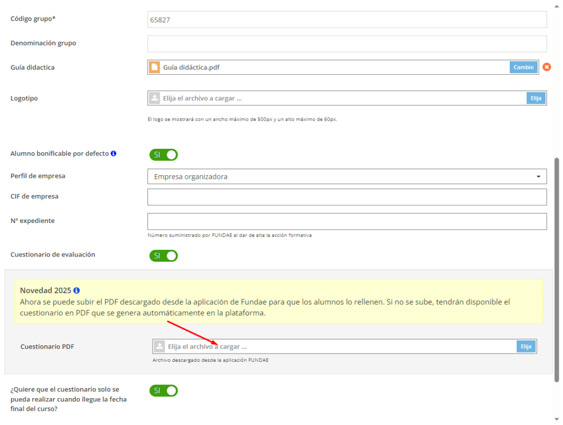Focus the Denominación grupo text field
Viewport: 563px width, 425px height.
pos(346,43)
